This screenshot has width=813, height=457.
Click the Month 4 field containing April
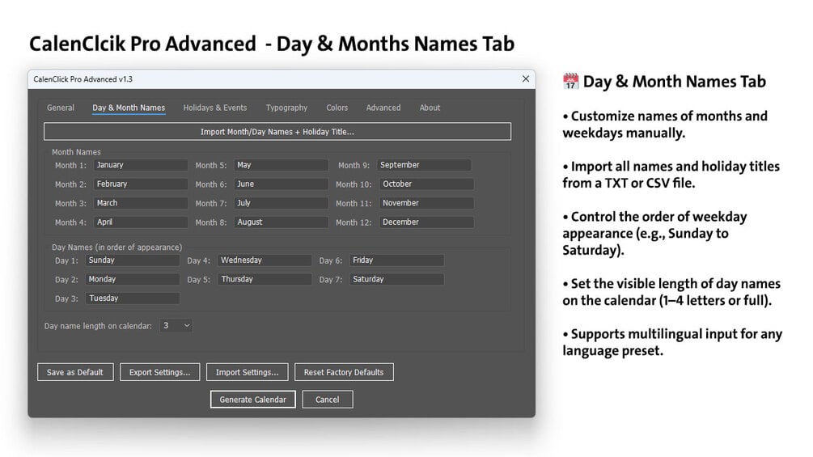141,222
